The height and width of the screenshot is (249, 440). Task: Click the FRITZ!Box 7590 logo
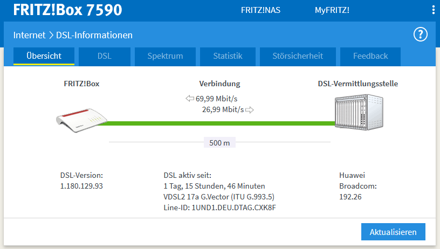coord(67,10)
